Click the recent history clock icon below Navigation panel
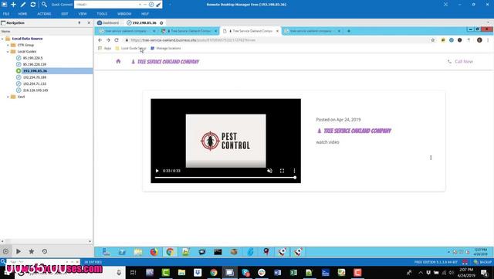This screenshot has width=494, height=279. 45,251
